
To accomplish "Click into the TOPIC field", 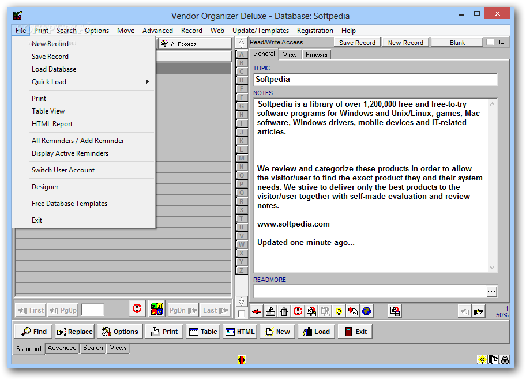I will (x=375, y=80).
